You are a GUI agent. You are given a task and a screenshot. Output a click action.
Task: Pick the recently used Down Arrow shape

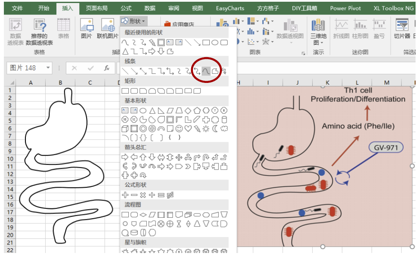click(x=161, y=51)
